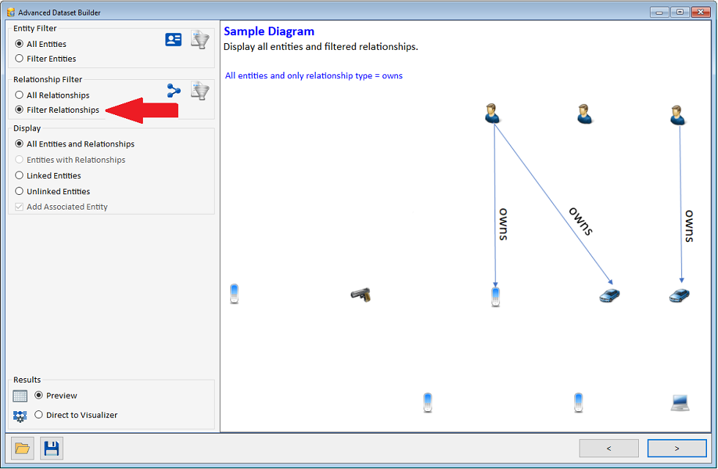Choose Direct to Visualizer result option
The image size is (718, 469).
coord(39,415)
